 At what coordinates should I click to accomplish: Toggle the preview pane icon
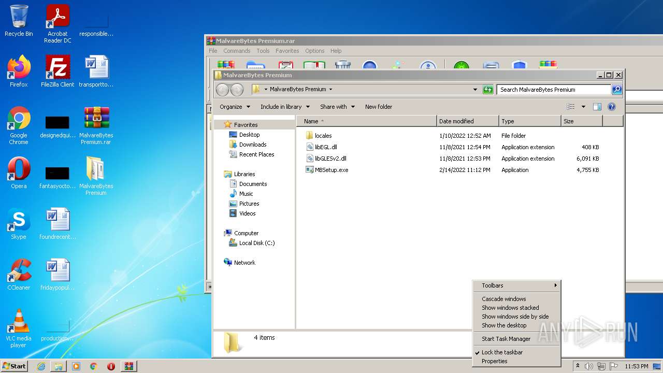point(597,107)
